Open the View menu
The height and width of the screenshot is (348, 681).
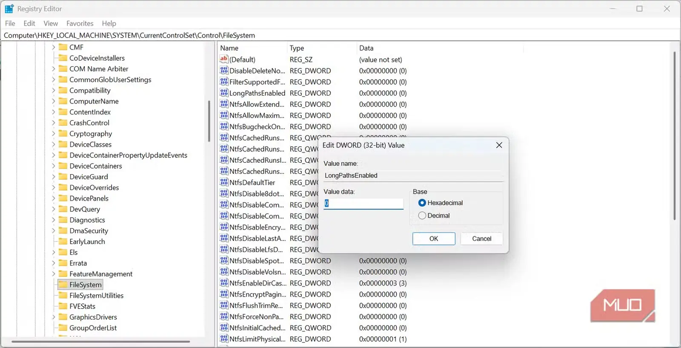51,23
